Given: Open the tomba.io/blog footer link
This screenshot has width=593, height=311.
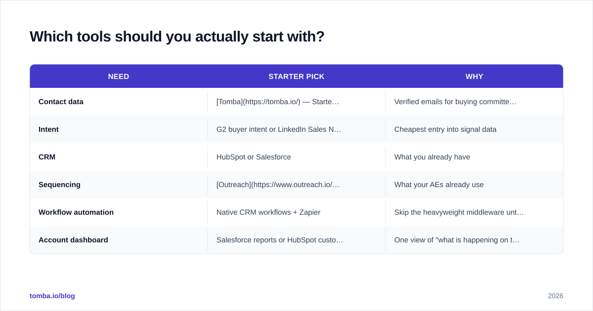Looking at the screenshot, I should point(52,296).
